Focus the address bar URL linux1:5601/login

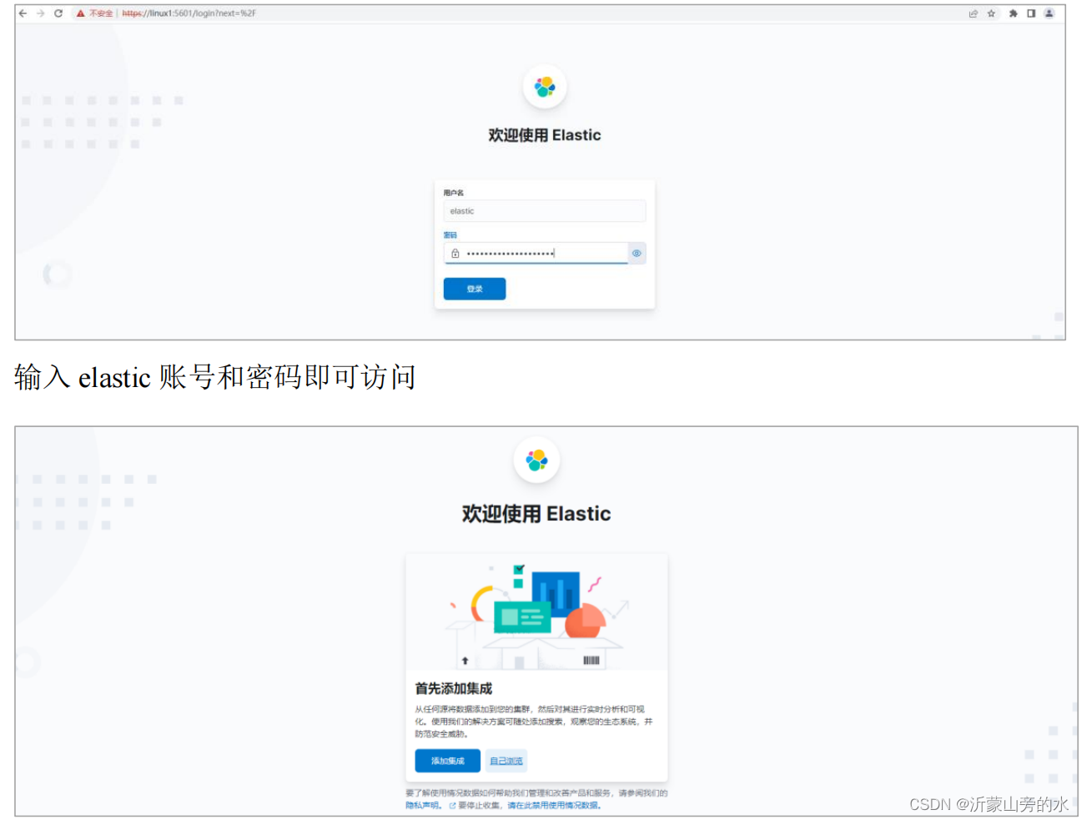189,13
